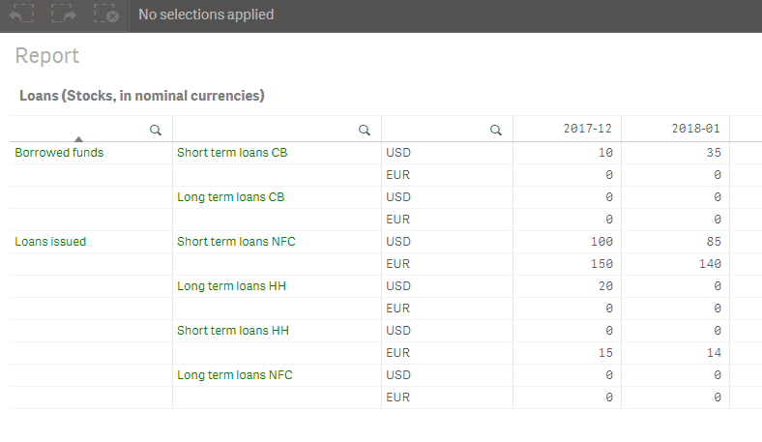Viewport: 762px width, 442px height.
Task: Select the Borrowed funds row value
Action: pos(59,153)
